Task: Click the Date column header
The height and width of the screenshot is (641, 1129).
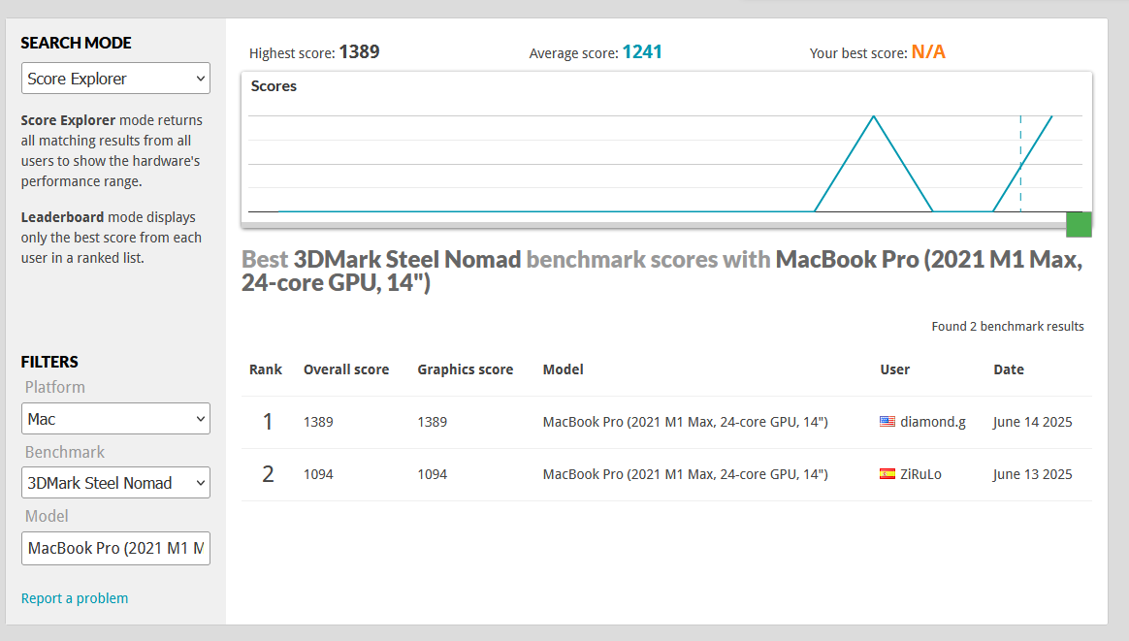Action: [x=1009, y=369]
